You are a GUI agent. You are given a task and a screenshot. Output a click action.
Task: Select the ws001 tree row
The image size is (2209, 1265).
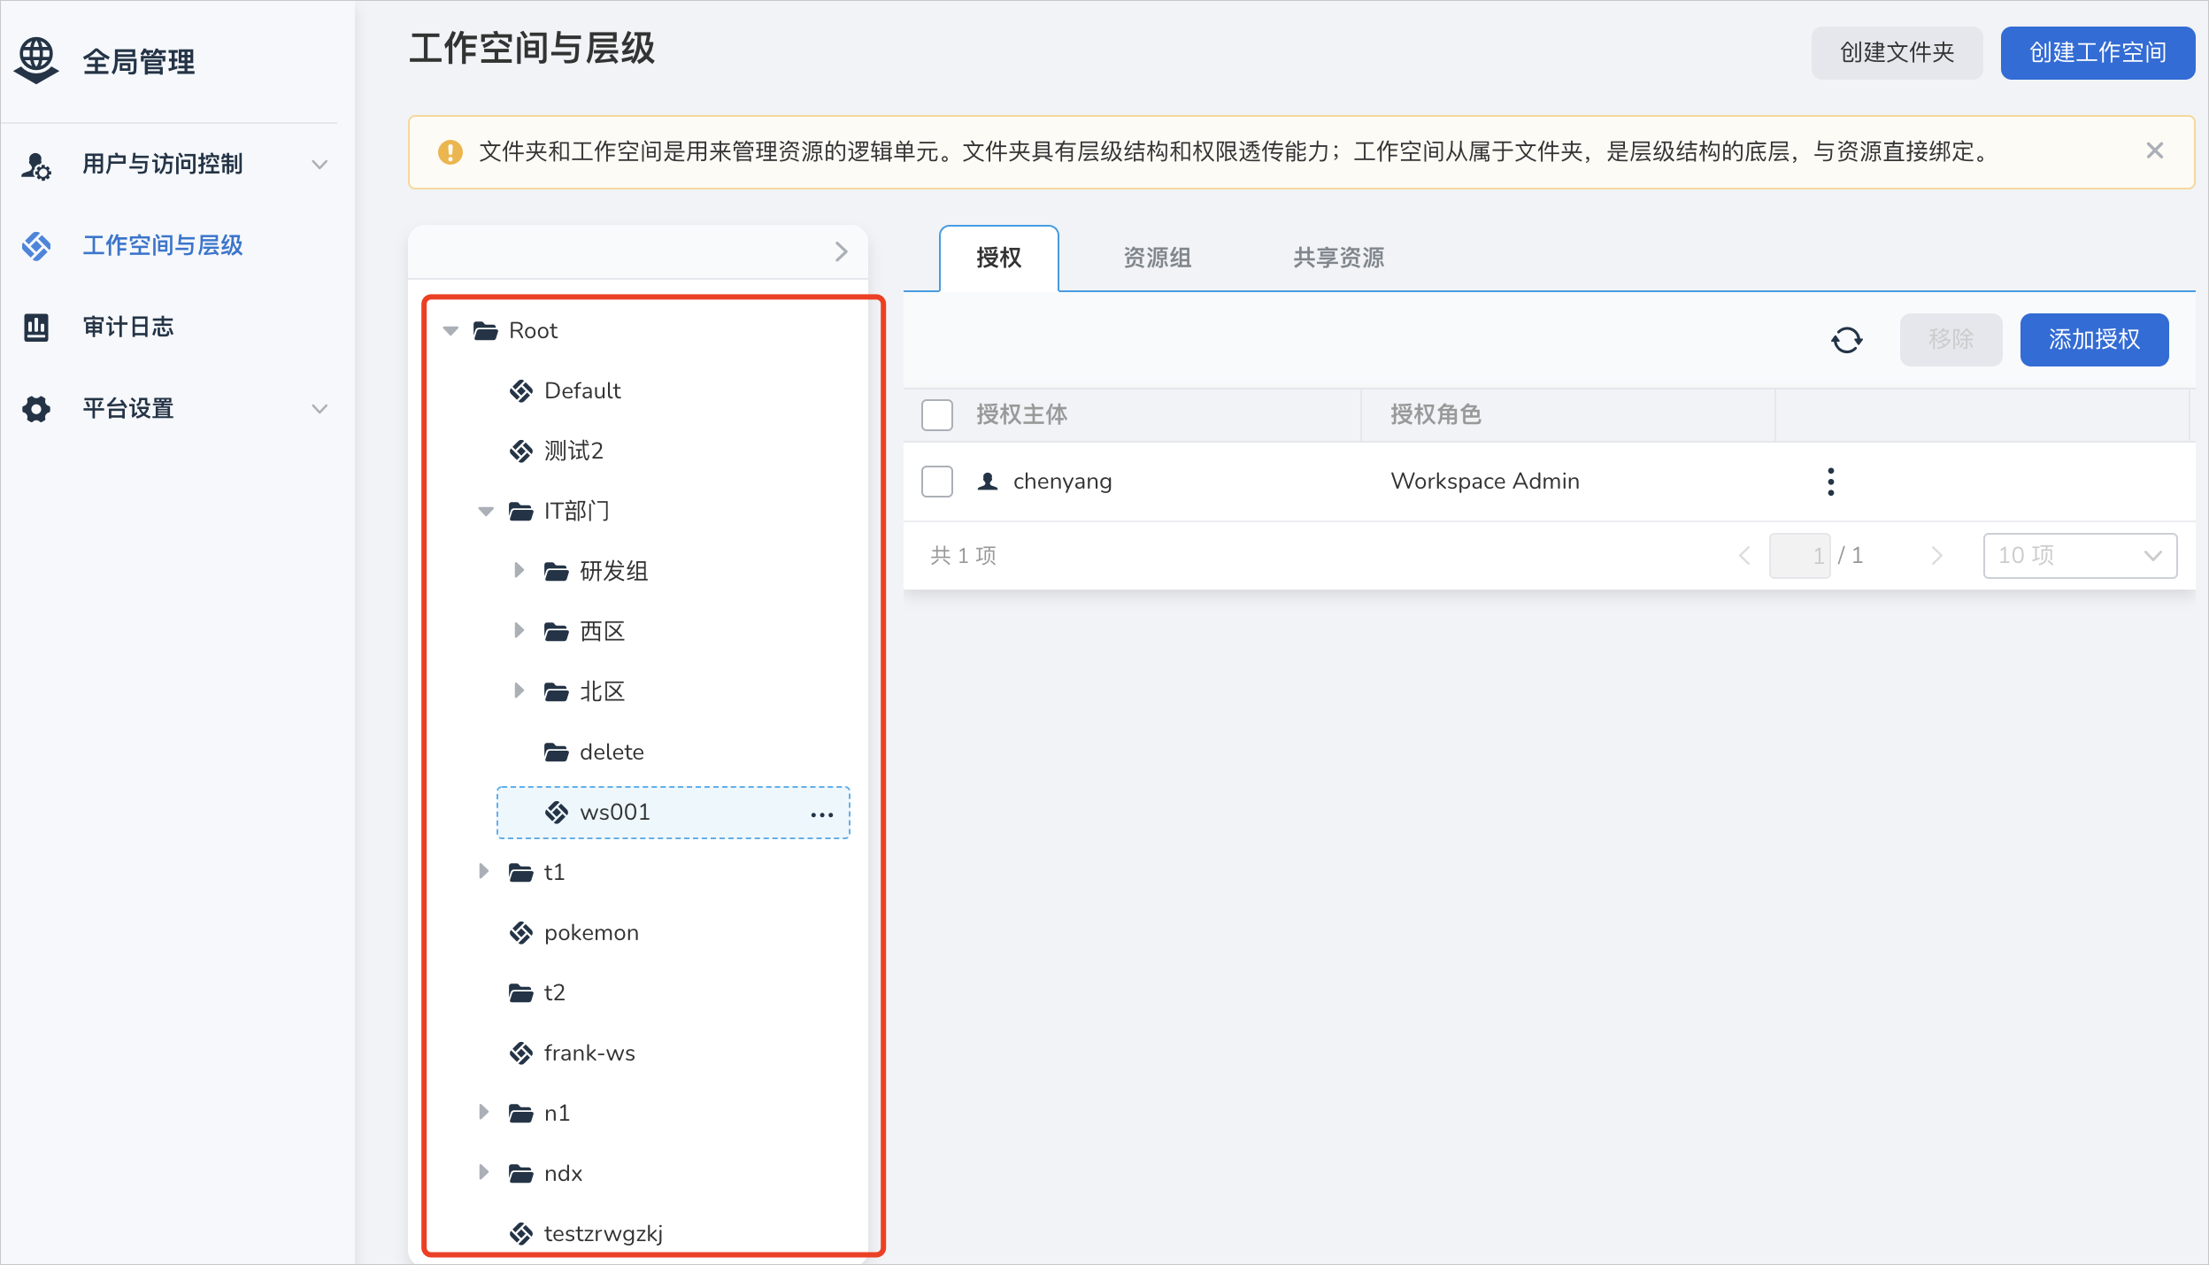pos(673,813)
